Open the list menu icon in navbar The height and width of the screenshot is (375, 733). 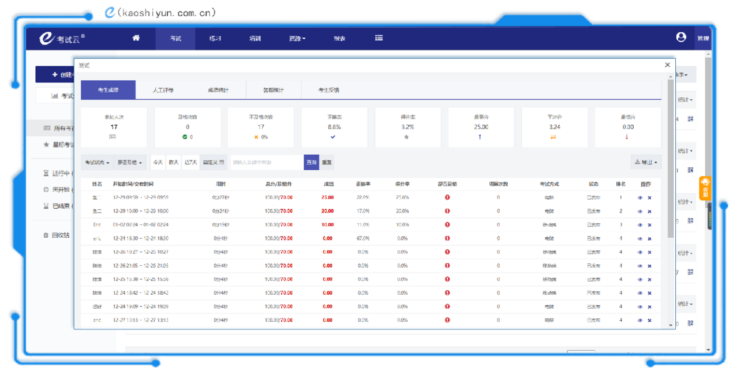(379, 38)
